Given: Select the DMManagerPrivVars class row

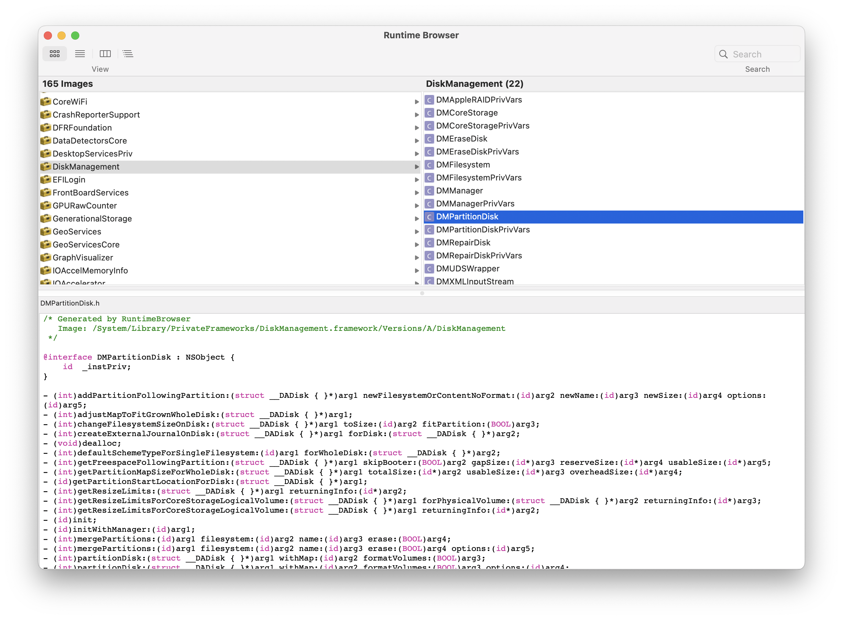Looking at the screenshot, I should [613, 204].
